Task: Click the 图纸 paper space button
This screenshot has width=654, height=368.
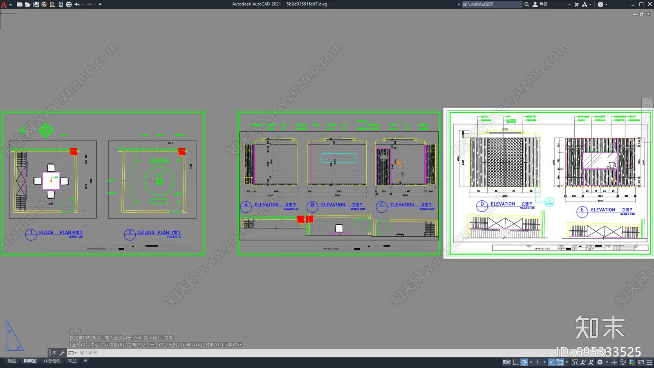Action: (506, 362)
